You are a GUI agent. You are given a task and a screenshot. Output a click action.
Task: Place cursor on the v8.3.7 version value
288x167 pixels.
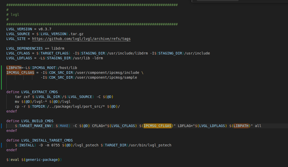[45, 29]
